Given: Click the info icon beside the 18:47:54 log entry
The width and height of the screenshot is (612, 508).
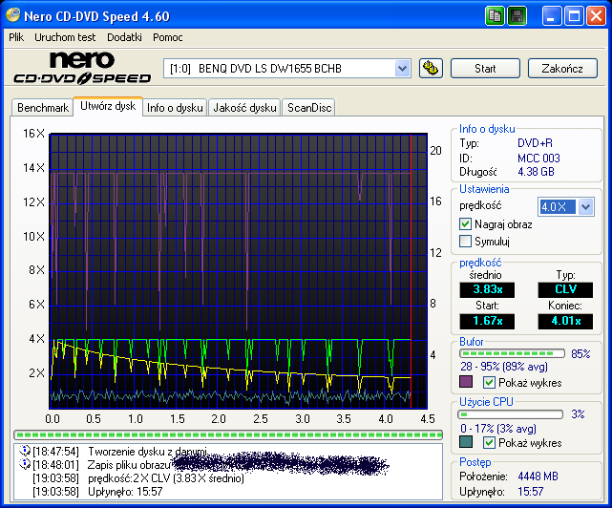Looking at the screenshot, I should coord(24,451).
